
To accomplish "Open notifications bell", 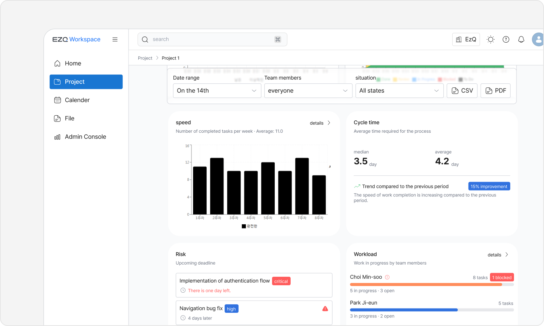I will (x=521, y=39).
